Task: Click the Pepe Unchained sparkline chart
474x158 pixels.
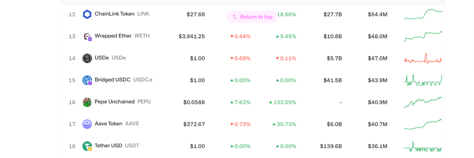Action: click(x=423, y=102)
